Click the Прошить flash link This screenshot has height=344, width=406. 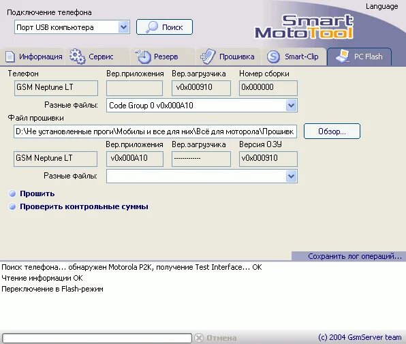tap(37, 193)
